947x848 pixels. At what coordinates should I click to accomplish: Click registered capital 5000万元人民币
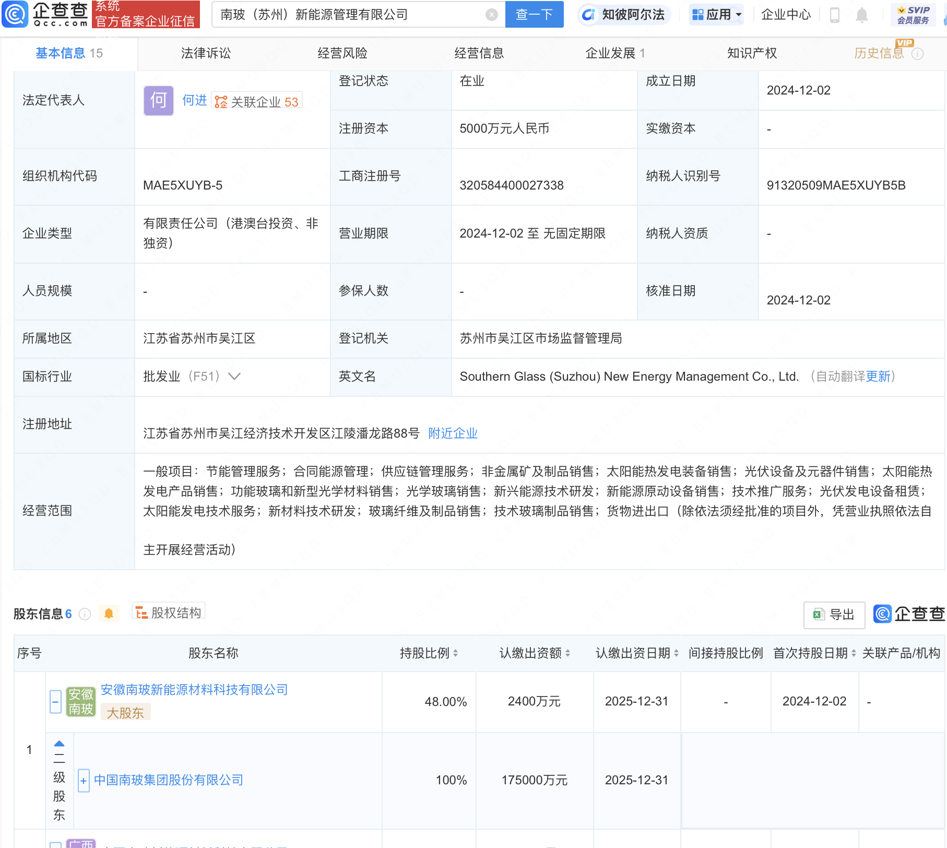(504, 128)
